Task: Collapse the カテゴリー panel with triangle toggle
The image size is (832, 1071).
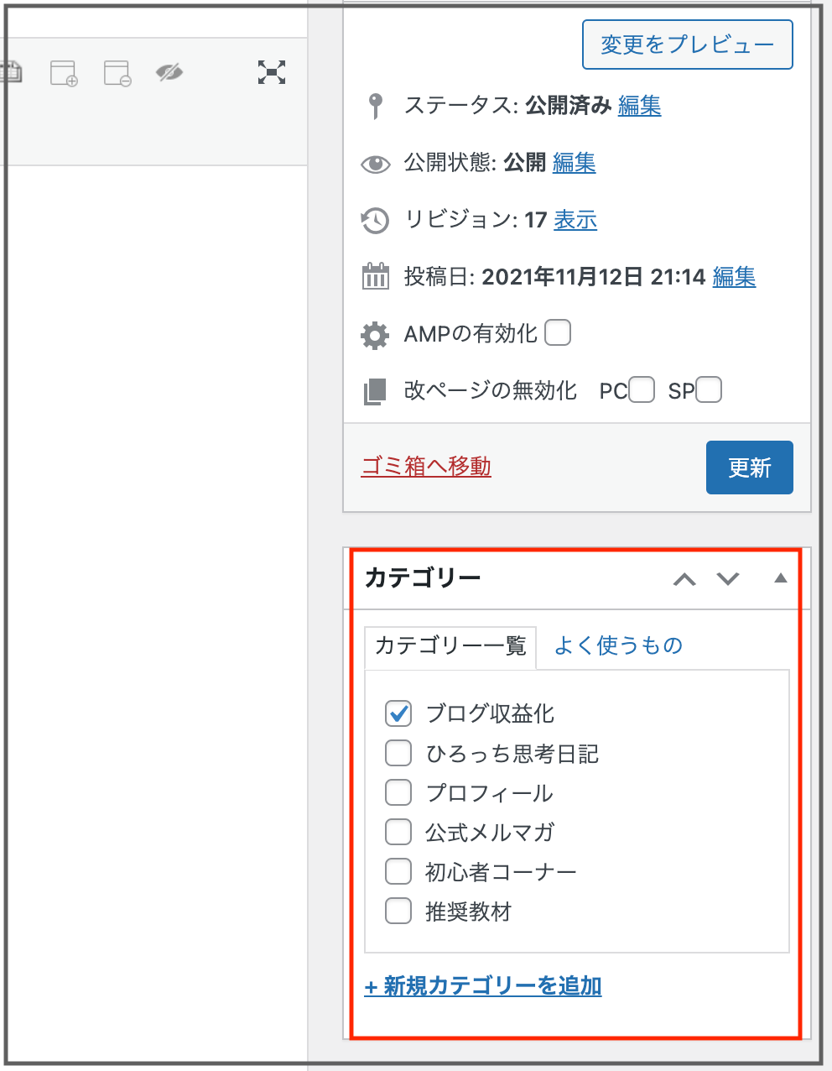Action: (x=780, y=578)
